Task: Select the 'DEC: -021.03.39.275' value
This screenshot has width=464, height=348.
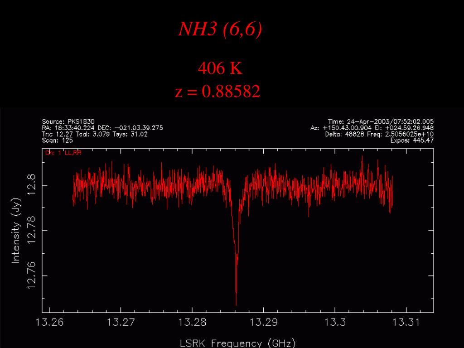Action: tap(130, 128)
